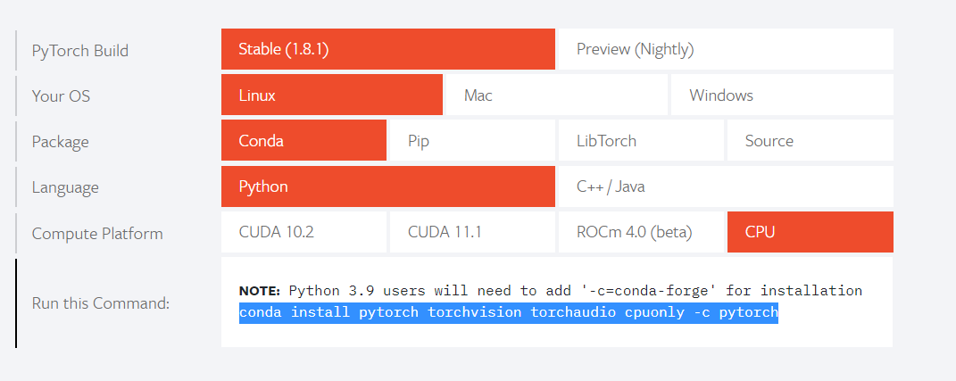
Task: Click the Python 3.9 NOTE text line
Action: (551, 290)
